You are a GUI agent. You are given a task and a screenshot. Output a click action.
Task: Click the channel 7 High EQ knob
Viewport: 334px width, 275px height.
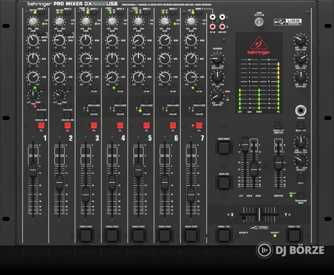(x=191, y=40)
